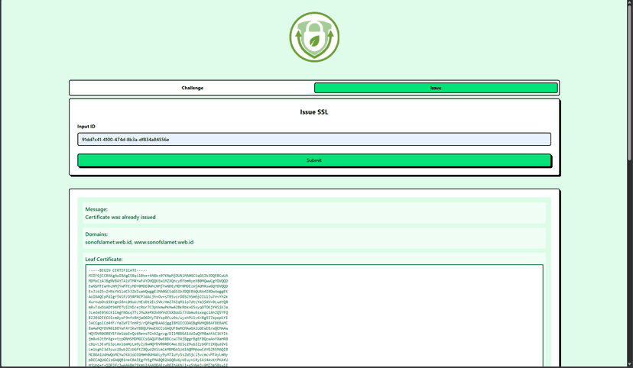The height and width of the screenshot is (368, 633).
Task: Click the 'Input ID' label
Action: [86, 126]
